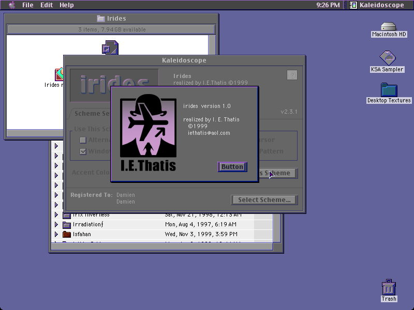Image resolution: width=414 pixels, height=310 pixels.
Task: Click the partly covered 's Scheme' button
Action: click(278, 173)
